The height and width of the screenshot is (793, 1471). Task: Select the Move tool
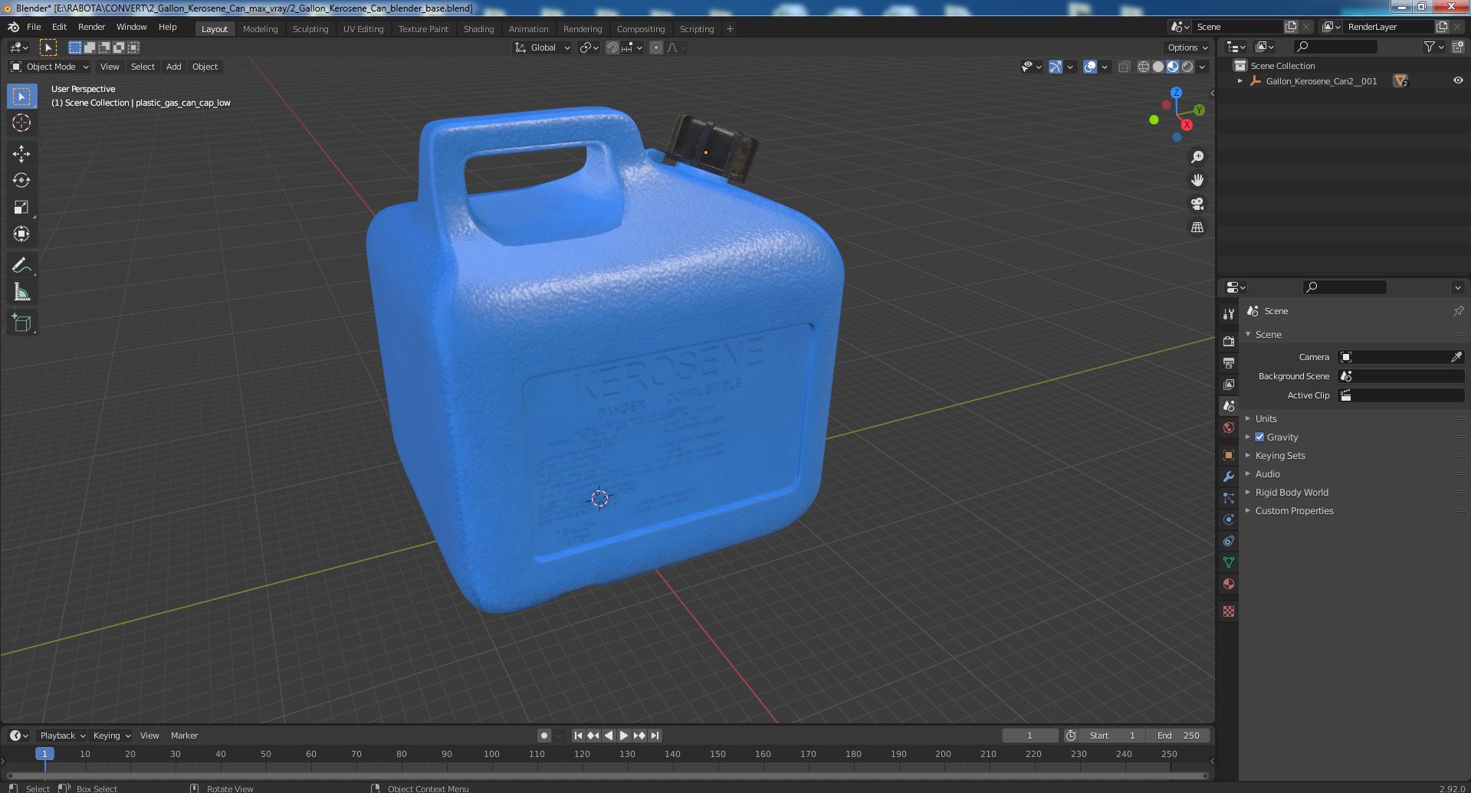pyautogui.click(x=21, y=154)
